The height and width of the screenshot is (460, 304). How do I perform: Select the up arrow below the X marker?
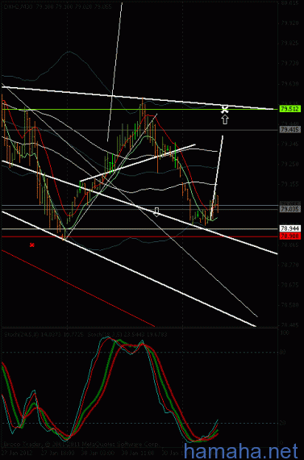coord(224,119)
